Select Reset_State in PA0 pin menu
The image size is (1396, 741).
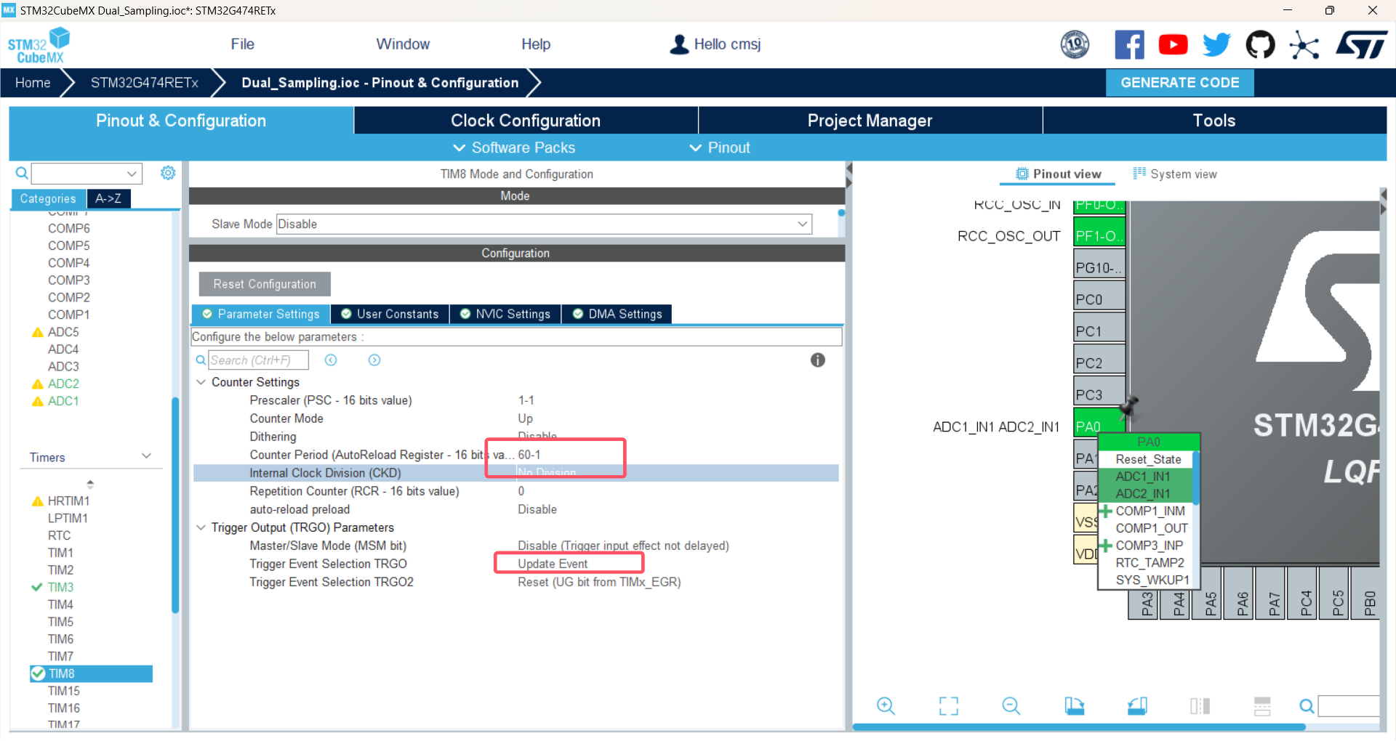[x=1148, y=459]
